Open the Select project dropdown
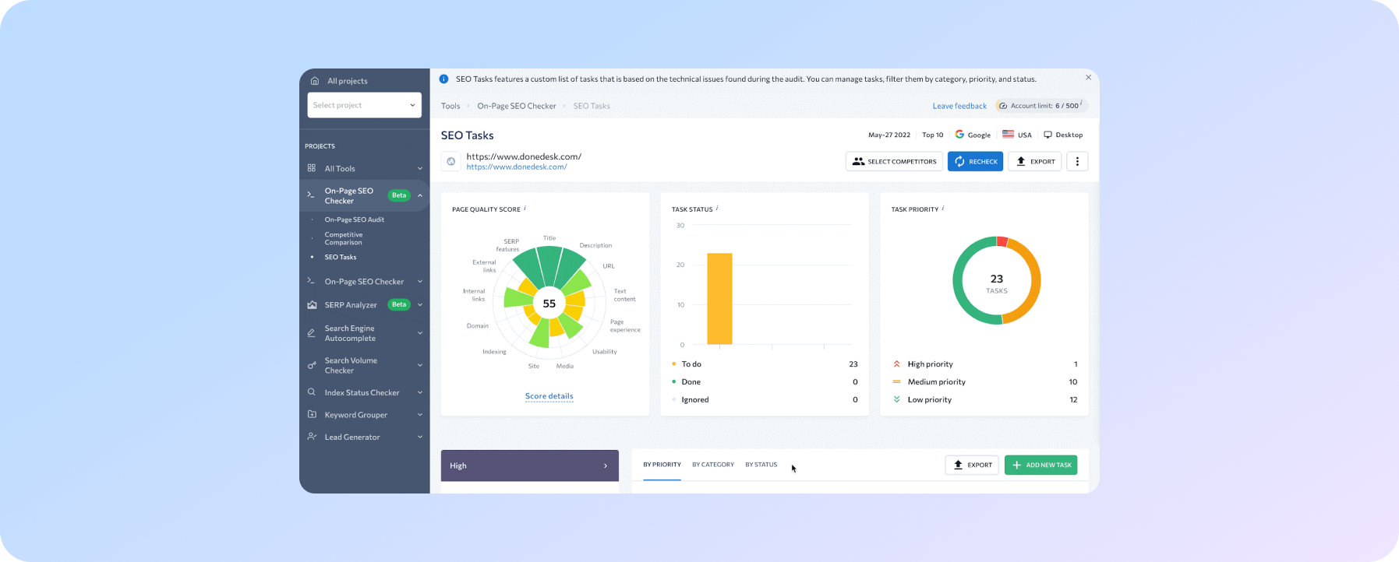The width and height of the screenshot is (1399, 562). coord(364,105)
